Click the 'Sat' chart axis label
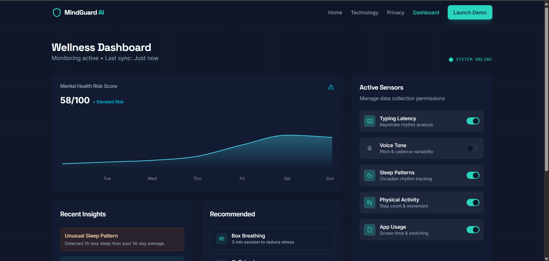The image size is (549, 261). tap(287, 179)
